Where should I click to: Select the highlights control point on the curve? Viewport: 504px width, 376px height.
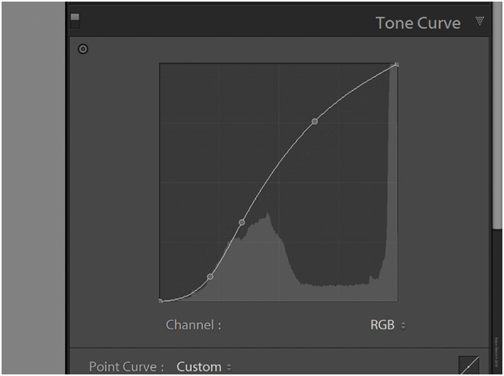coord(314,120)
